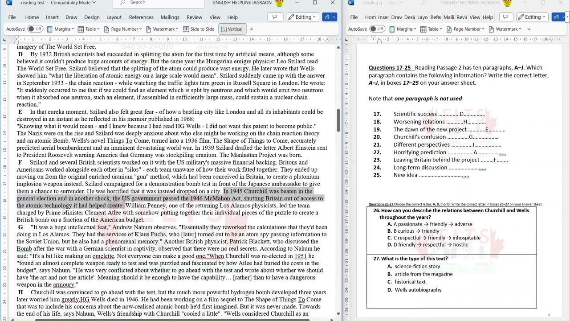
Task: Click Word app icon in left window
Action: tap(9, 3)
